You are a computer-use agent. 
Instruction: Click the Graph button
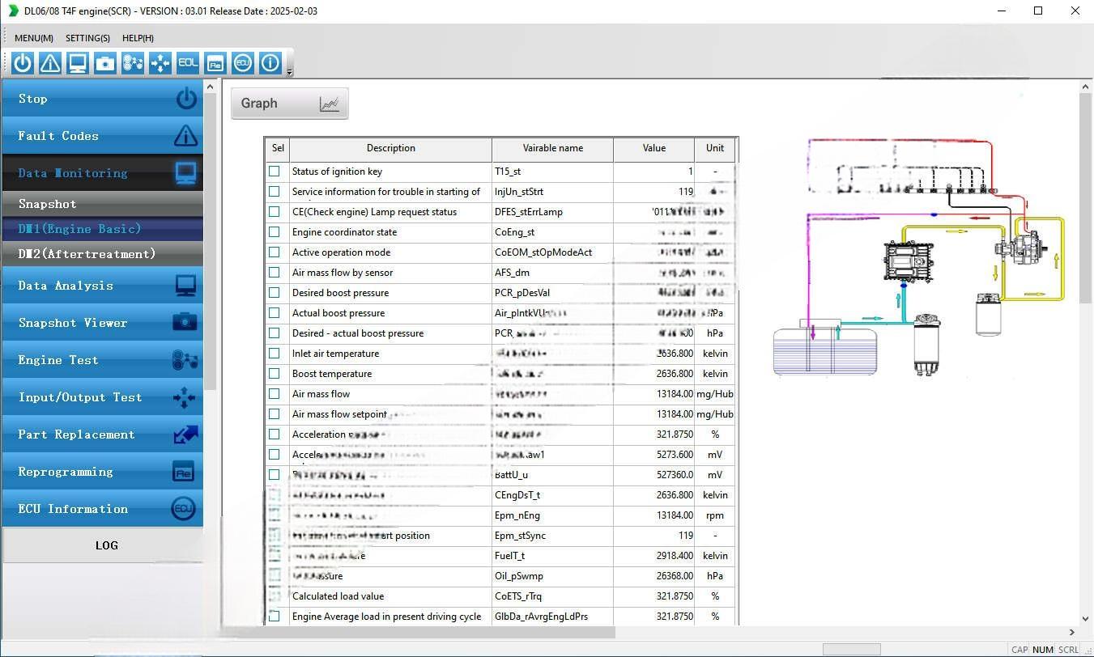click(x=290, y=104)
